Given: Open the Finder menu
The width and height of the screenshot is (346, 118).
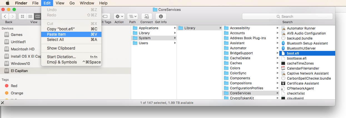Looking at the screenshot, I should tap(21, 3).
